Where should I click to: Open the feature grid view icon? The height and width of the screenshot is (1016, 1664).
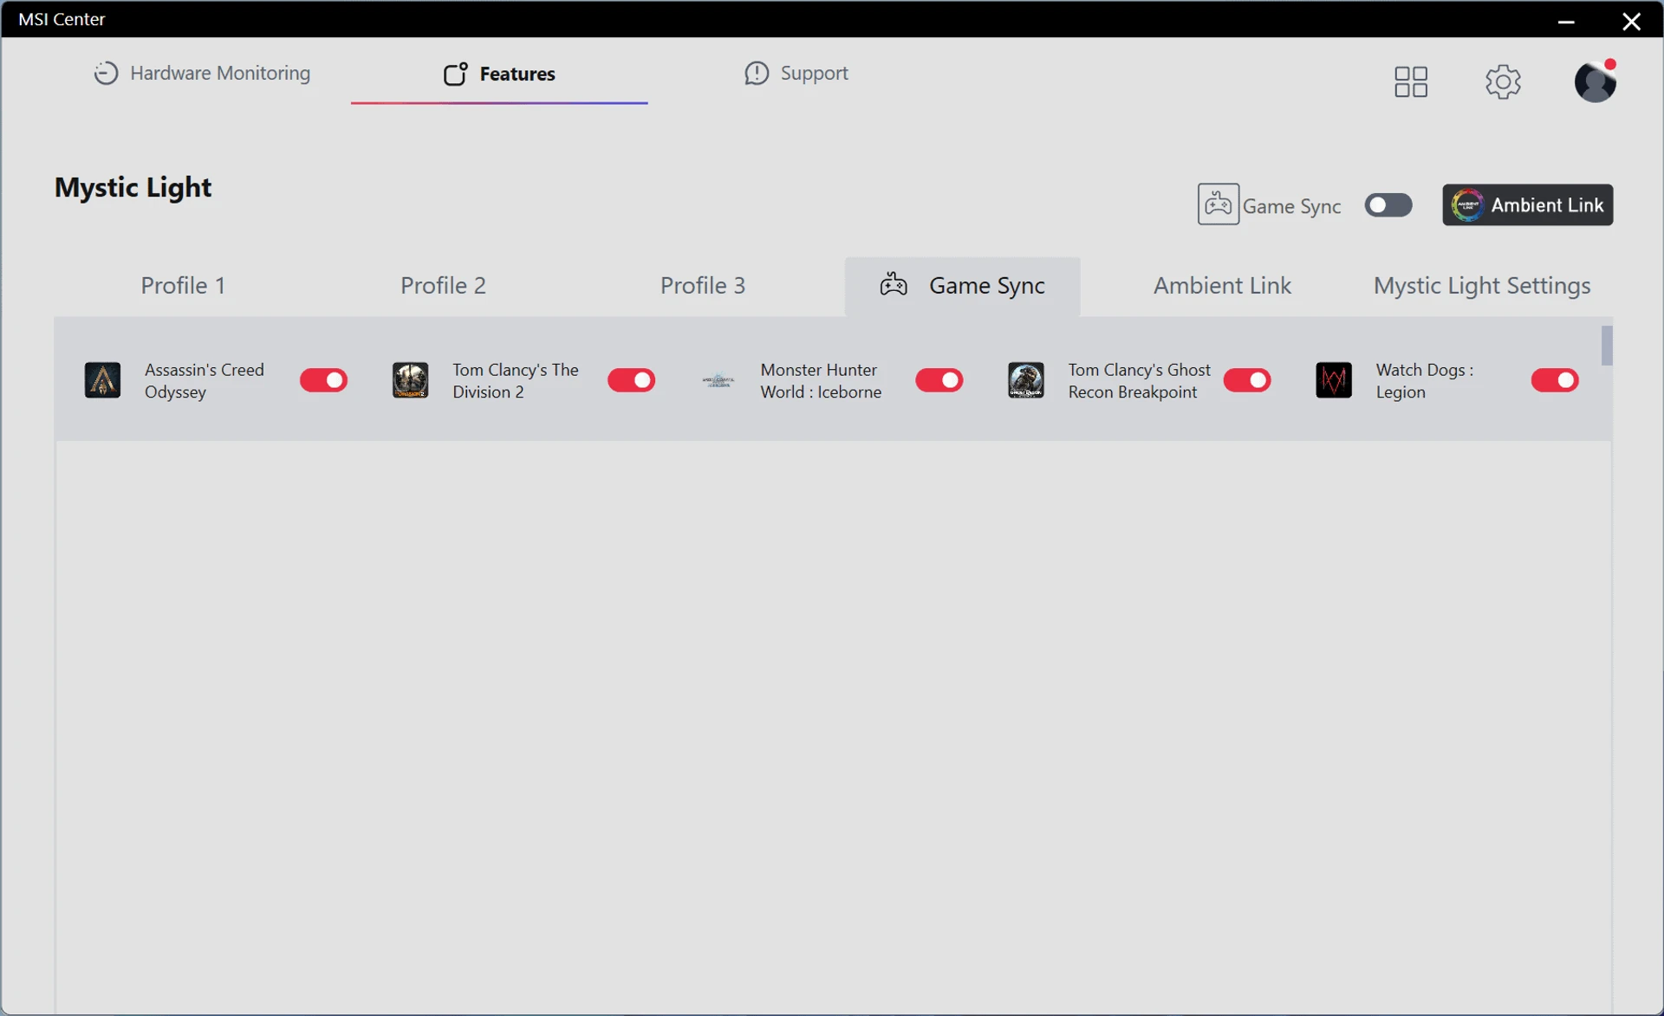point(1411,81)
